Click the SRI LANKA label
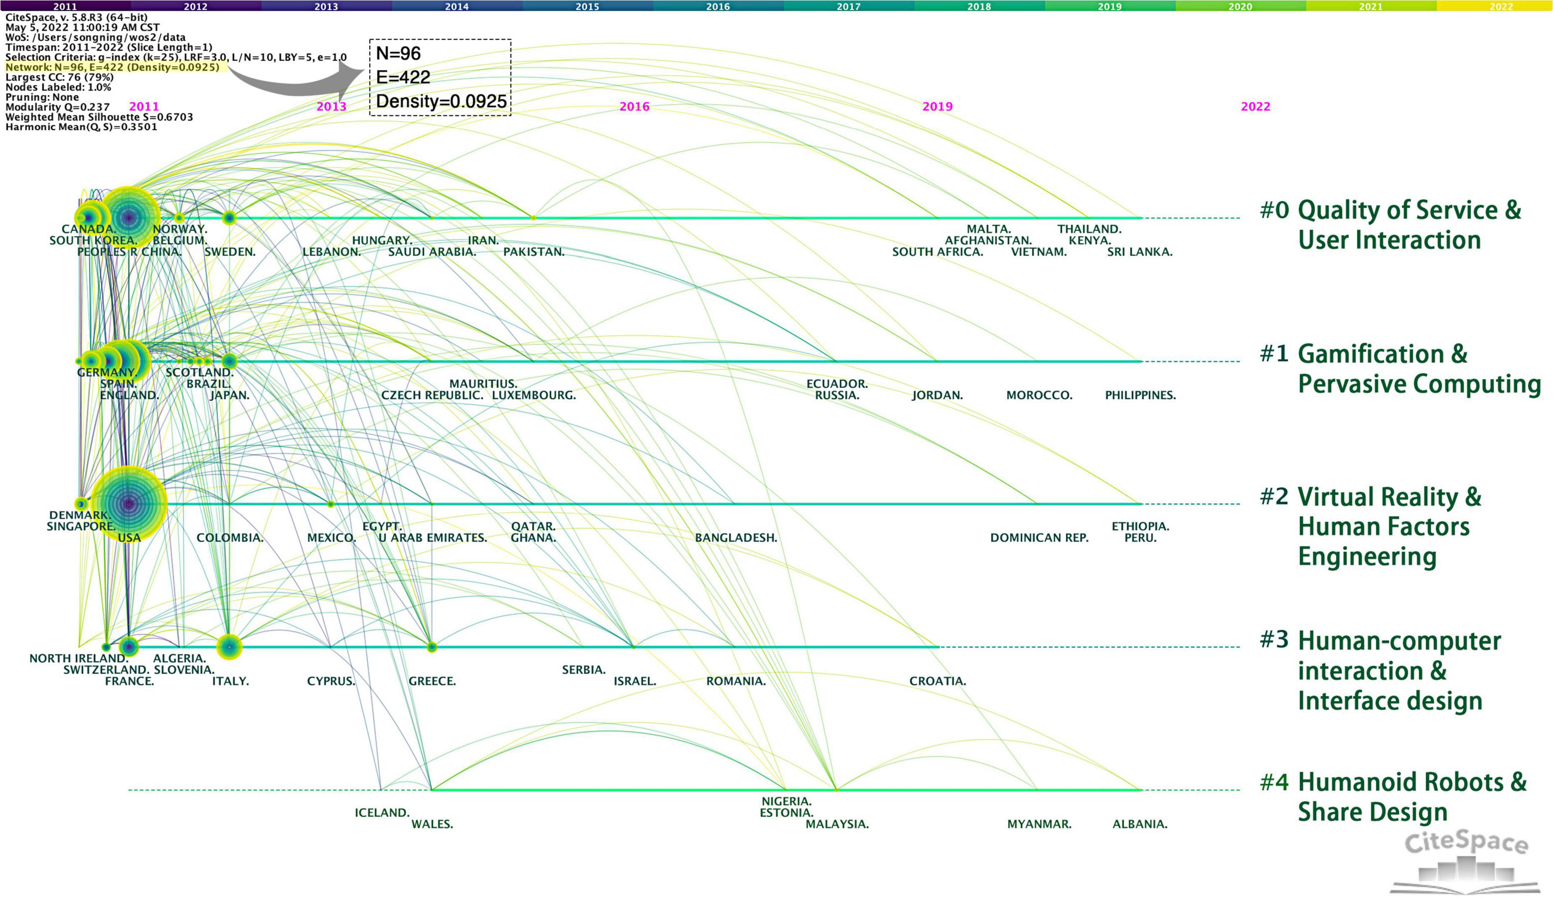This screenshot has width=1553, height=898. point(1140,252)
